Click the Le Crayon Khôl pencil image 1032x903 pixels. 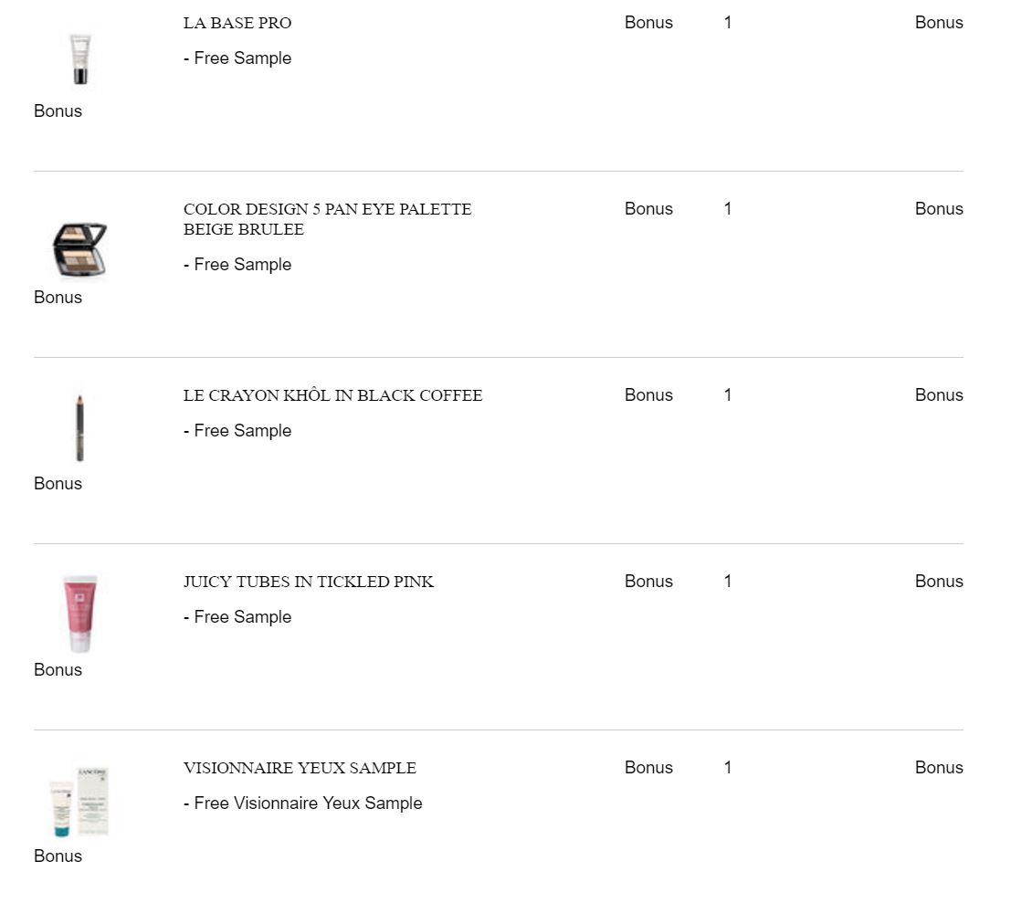tap(80, 428)
